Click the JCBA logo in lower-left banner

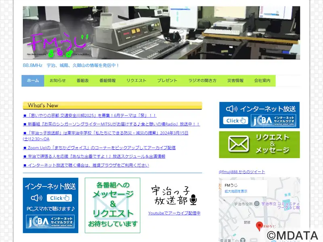click(50, 221)
